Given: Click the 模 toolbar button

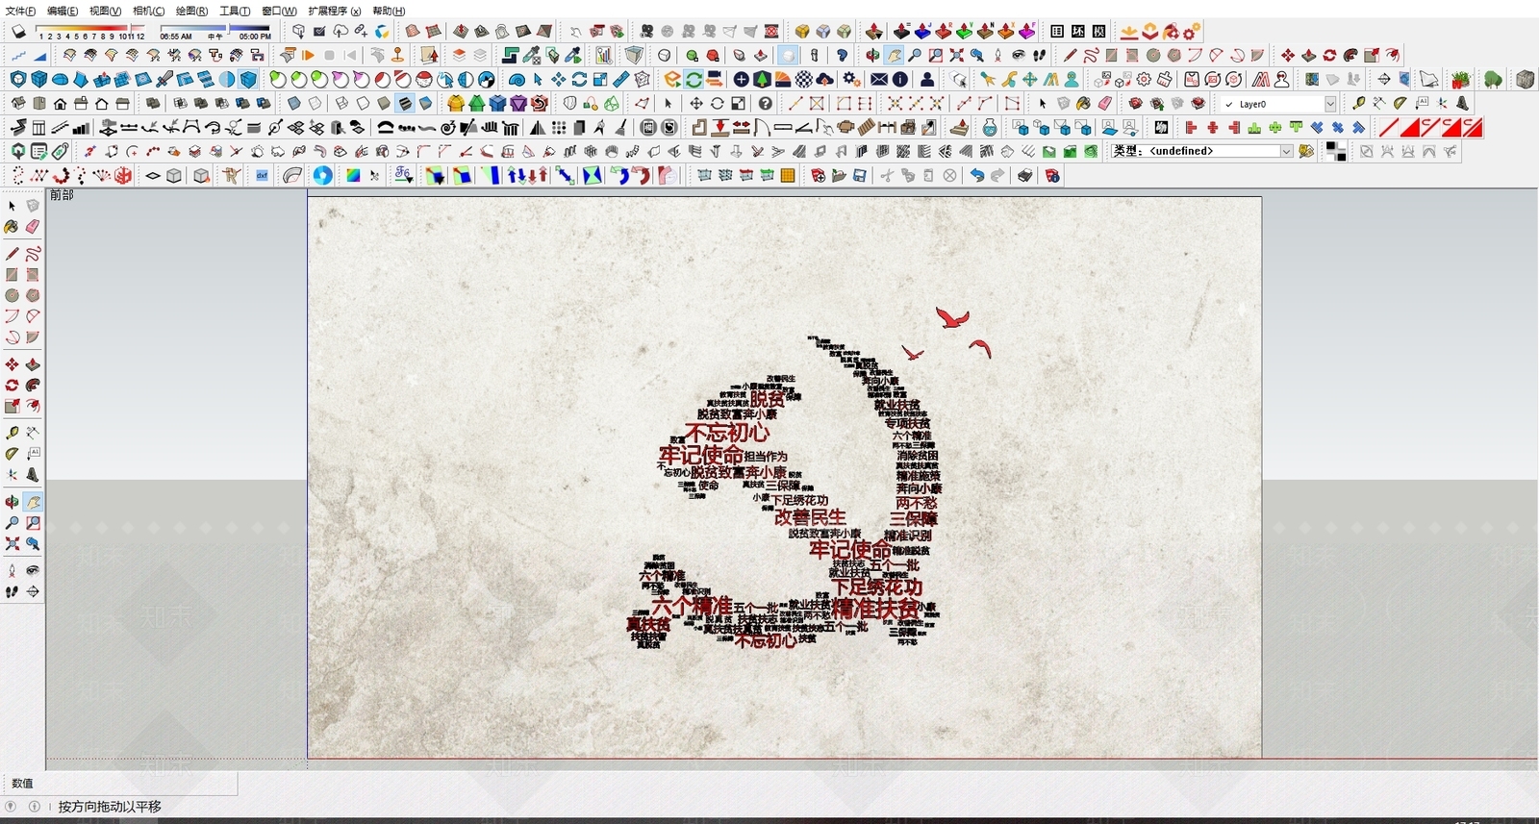Looking at the screenshot, I should [1098, 32].
